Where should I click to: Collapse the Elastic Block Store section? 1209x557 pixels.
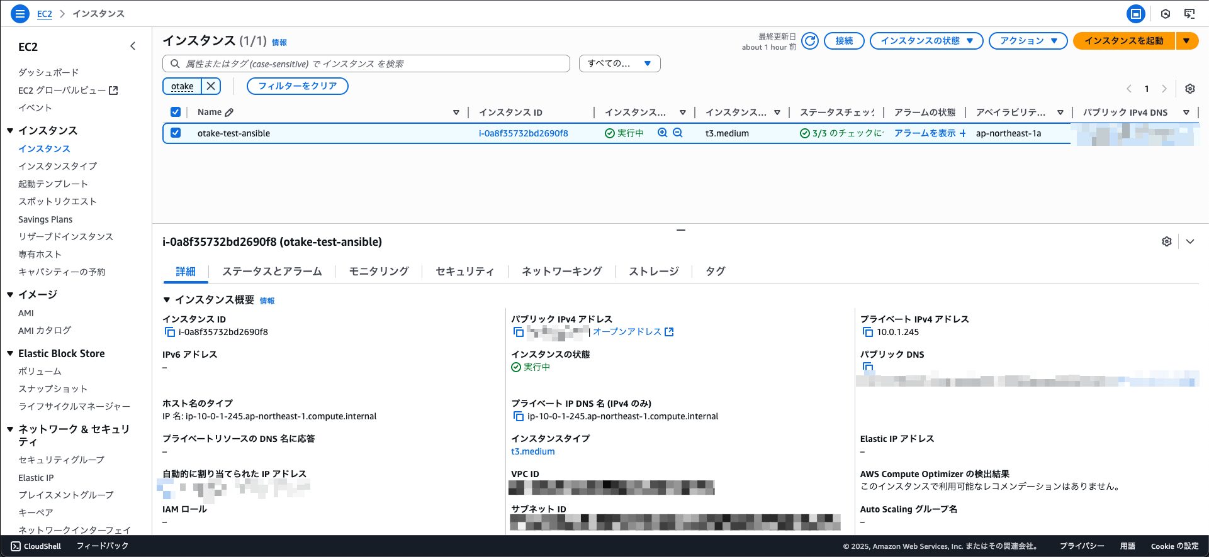[10, 353]
